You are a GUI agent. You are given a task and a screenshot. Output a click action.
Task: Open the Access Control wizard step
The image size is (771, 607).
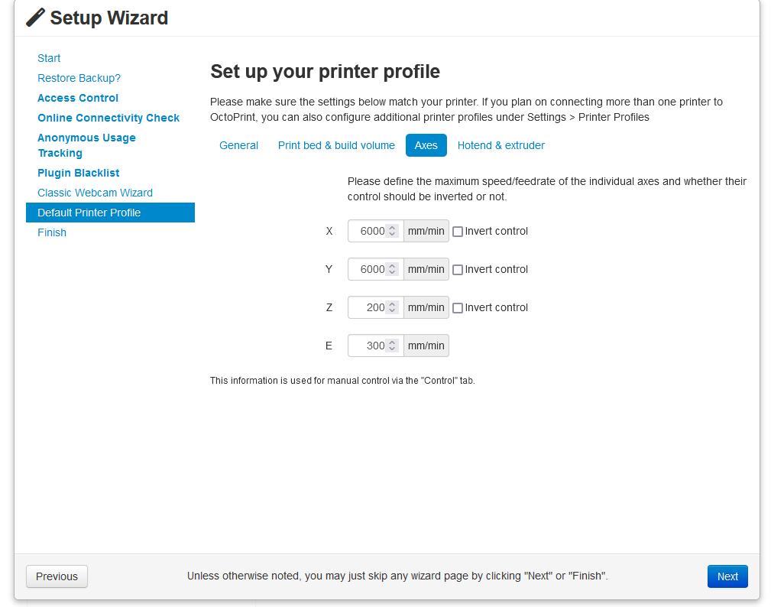tap(78, 98)
